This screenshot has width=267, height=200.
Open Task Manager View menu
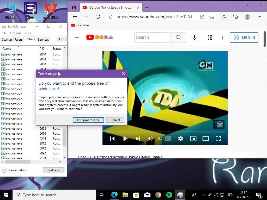pos(28,33)
